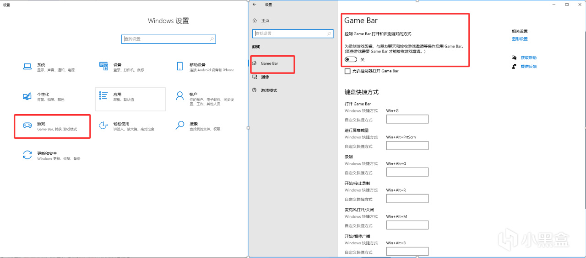
Task: Click the 提供反馈 person icon
Action: tap(515, 67)
